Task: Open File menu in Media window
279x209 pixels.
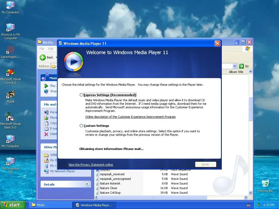Action: [42, 49]
